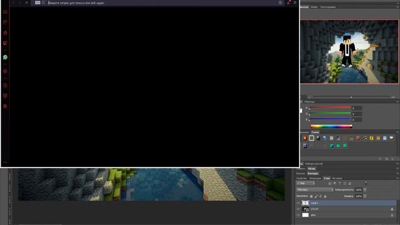Viewport: 400px width, 225px height.
Task: Click the lock icon on the Фон layer
Action: [392, 215]
